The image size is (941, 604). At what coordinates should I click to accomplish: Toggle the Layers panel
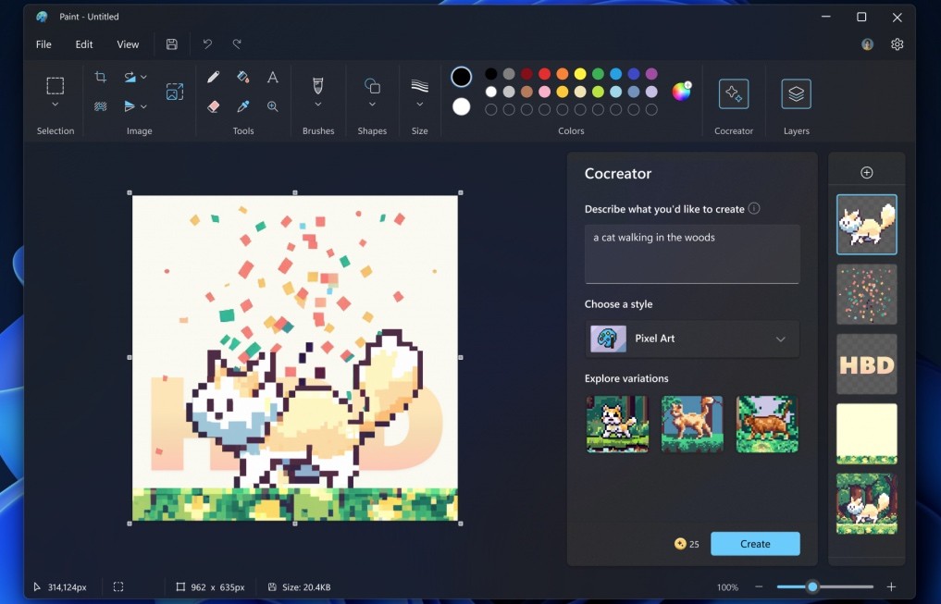pos(796,93)
